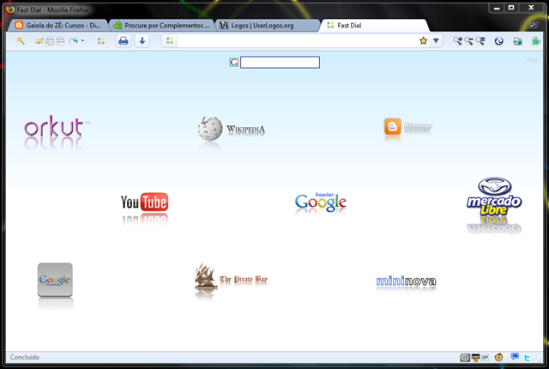Click the curved arrow toolbar icon

(73, 41)
